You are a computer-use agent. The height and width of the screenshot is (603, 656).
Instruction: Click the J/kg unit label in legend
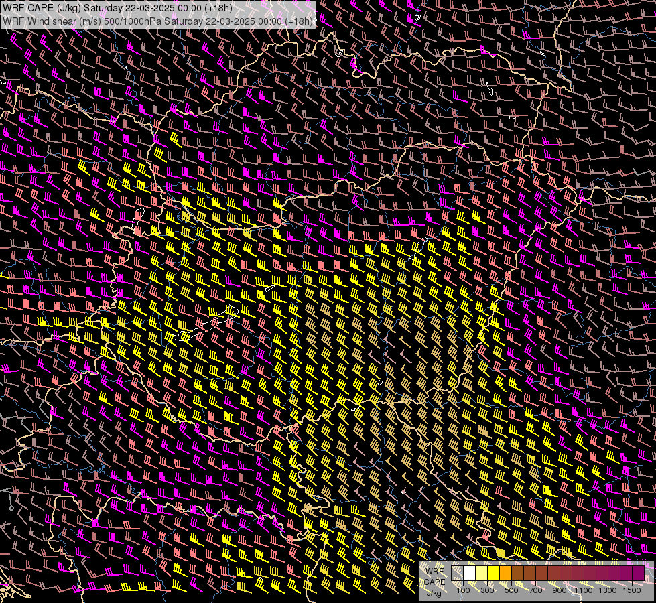(434, 592)
